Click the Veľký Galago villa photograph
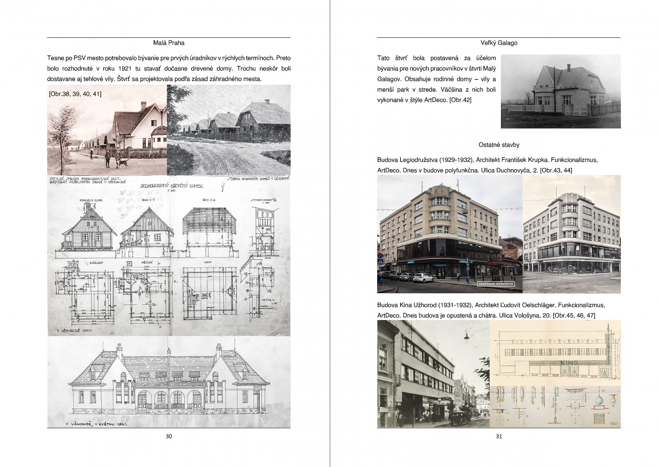The height and width of the screenshot is (467, 660). (x=560, y=91)
